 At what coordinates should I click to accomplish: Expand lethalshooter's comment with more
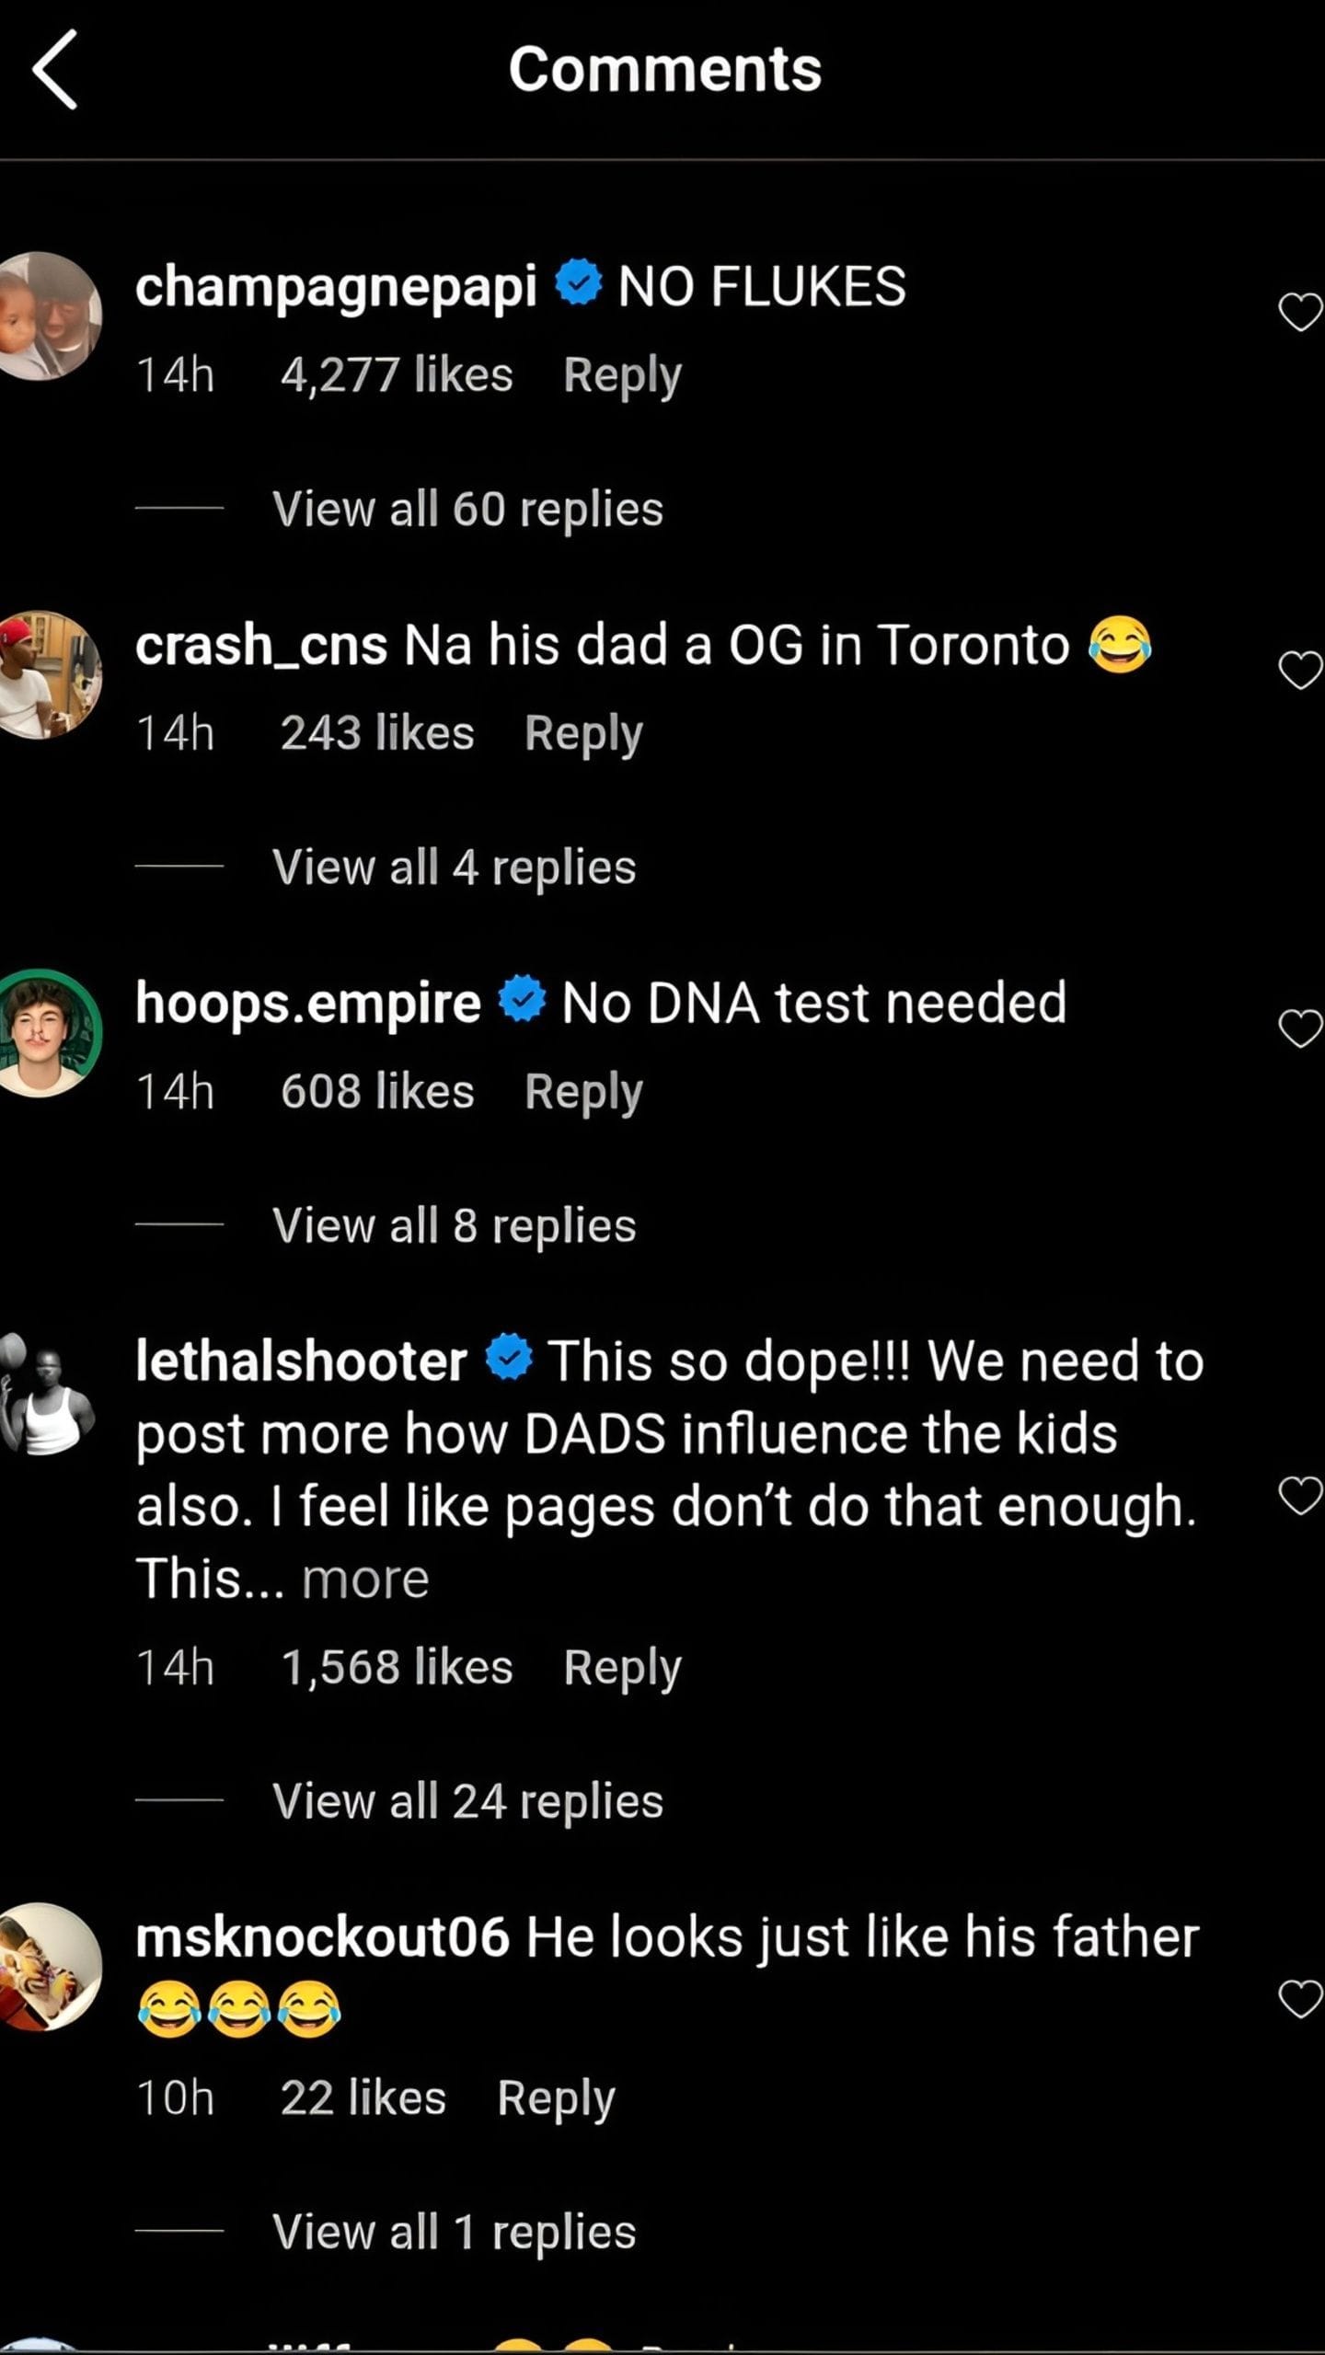click(x=365, y=1580)
